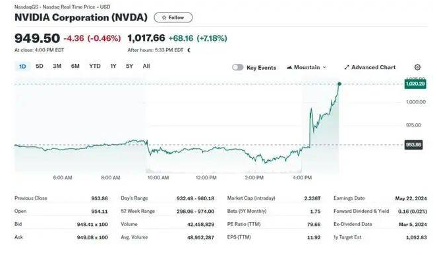The width and height of the screenshot is (437, 255).
Task: Click the 953.86 previous close label
Action: [413, 145]
